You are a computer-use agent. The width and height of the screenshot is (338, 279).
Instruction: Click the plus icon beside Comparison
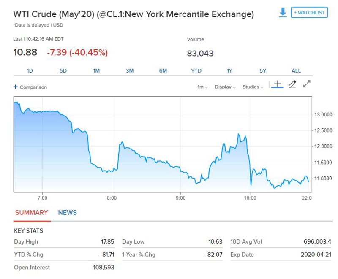[x=15, y=87]
